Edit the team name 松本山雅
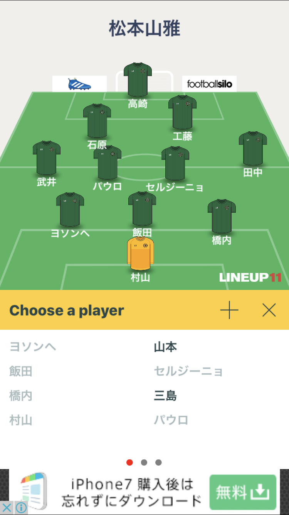This screenshot has height=515, width=289. pyautogui.click(x=144, y=29)
